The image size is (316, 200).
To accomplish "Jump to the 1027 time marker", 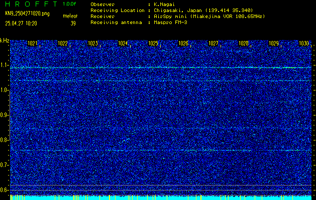I will pyautogui.click(x=214, y=43).
